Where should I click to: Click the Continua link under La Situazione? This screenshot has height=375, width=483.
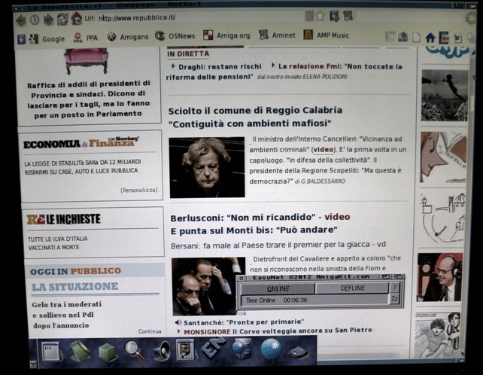[150, 331]
